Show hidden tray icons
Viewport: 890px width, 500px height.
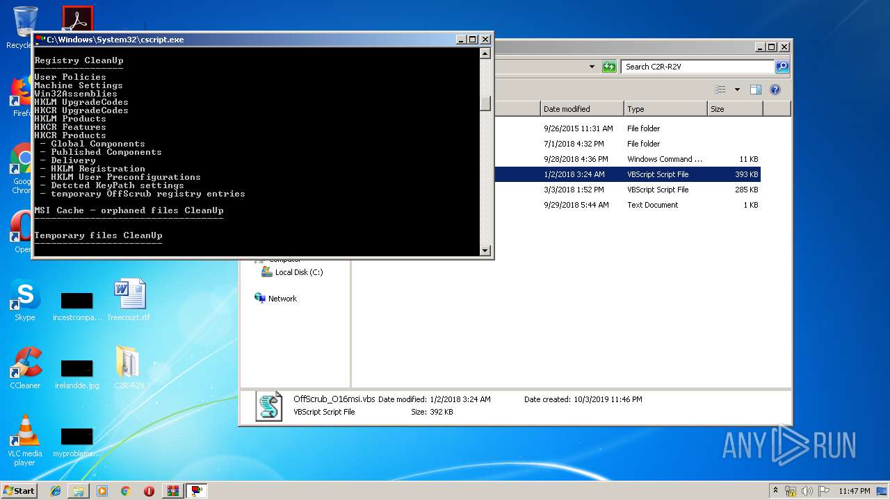click(x=776, y=491)
